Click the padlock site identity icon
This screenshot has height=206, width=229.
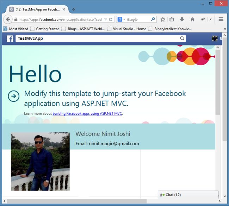tap(16, 20)
